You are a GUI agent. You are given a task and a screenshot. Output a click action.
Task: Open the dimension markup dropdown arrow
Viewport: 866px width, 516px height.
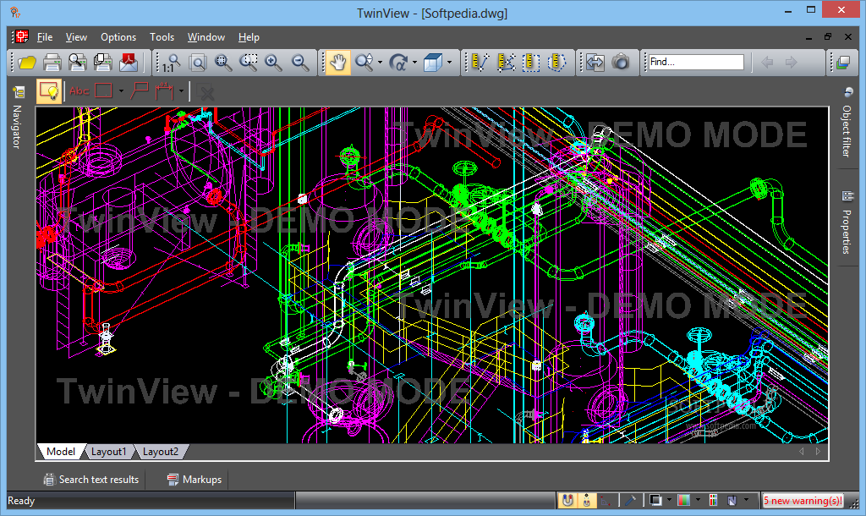(181, 91)
